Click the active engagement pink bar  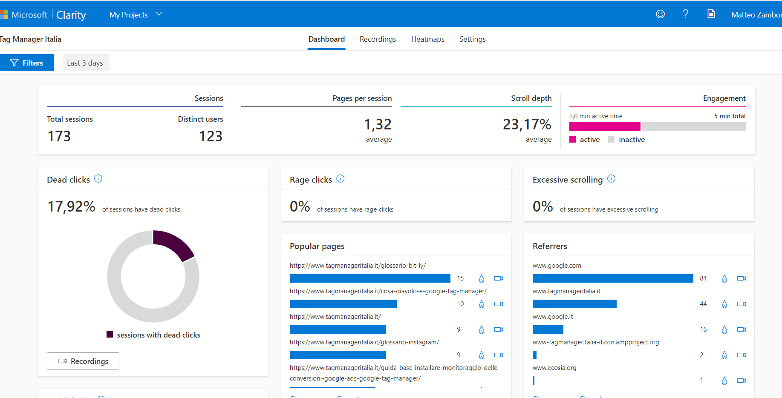(x=605, y=126)
